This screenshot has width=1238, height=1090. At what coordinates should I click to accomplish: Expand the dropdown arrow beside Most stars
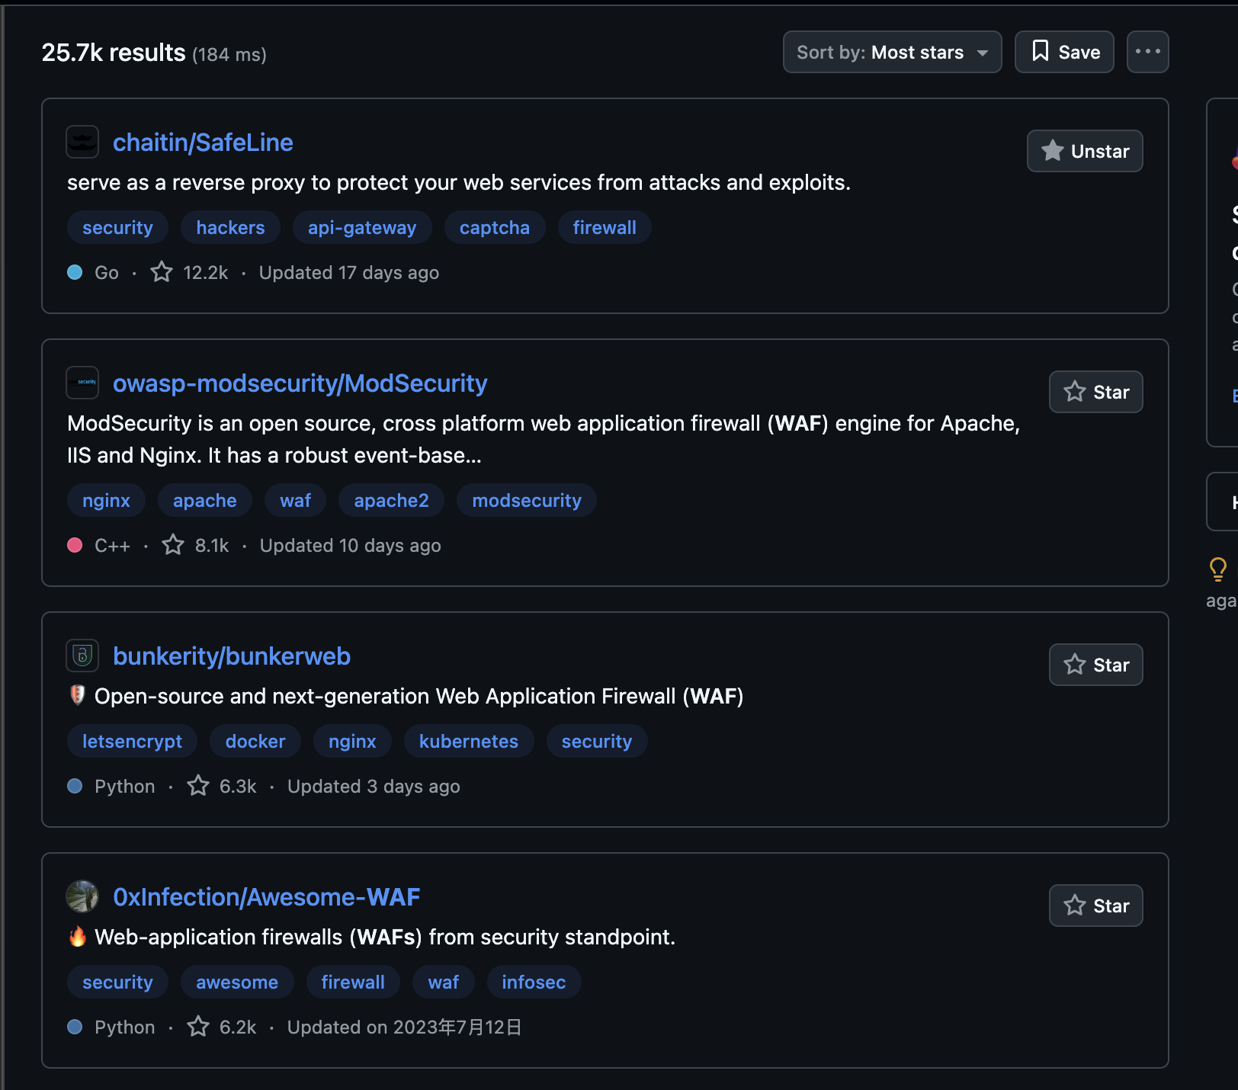point(983,53)
